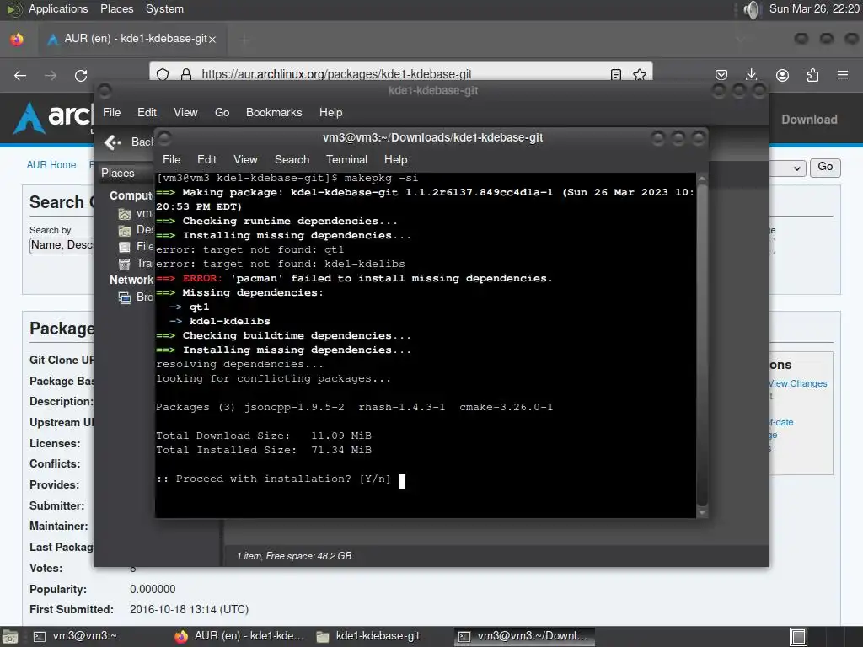
Task: Select the File System icon in Places
Action: click(125, 247)
